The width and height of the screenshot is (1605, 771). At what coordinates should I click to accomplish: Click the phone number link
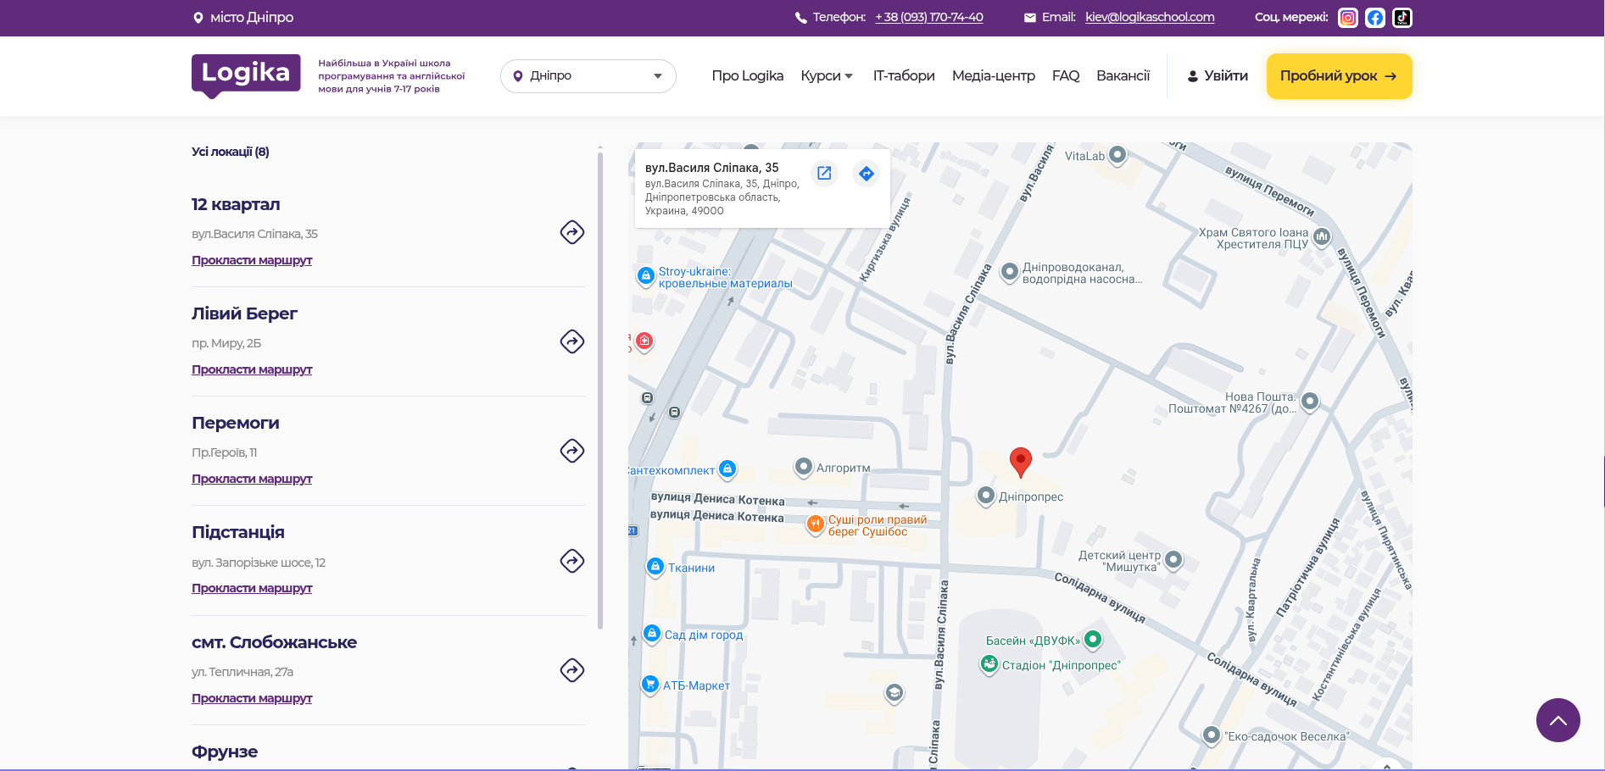click(929, 17)
